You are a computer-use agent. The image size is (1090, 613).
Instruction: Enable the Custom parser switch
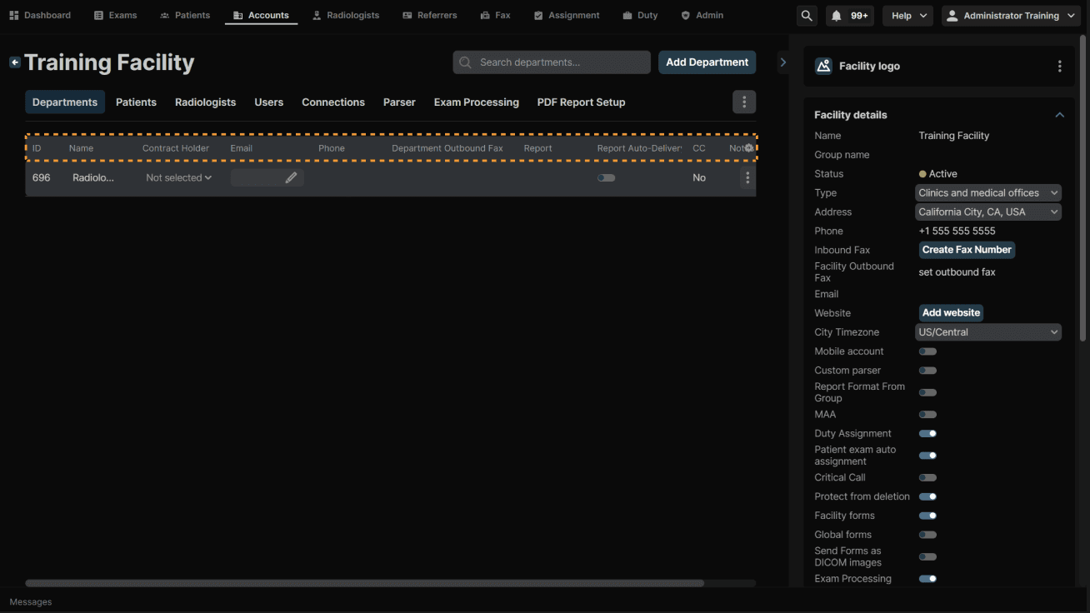[927, 371]
